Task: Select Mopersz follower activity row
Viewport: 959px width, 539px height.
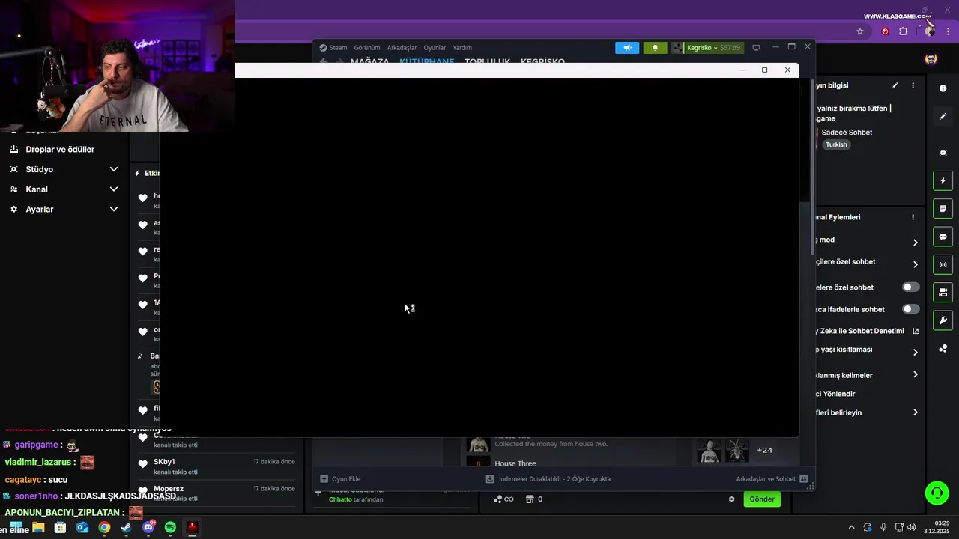Action: [x=217, y=493]
